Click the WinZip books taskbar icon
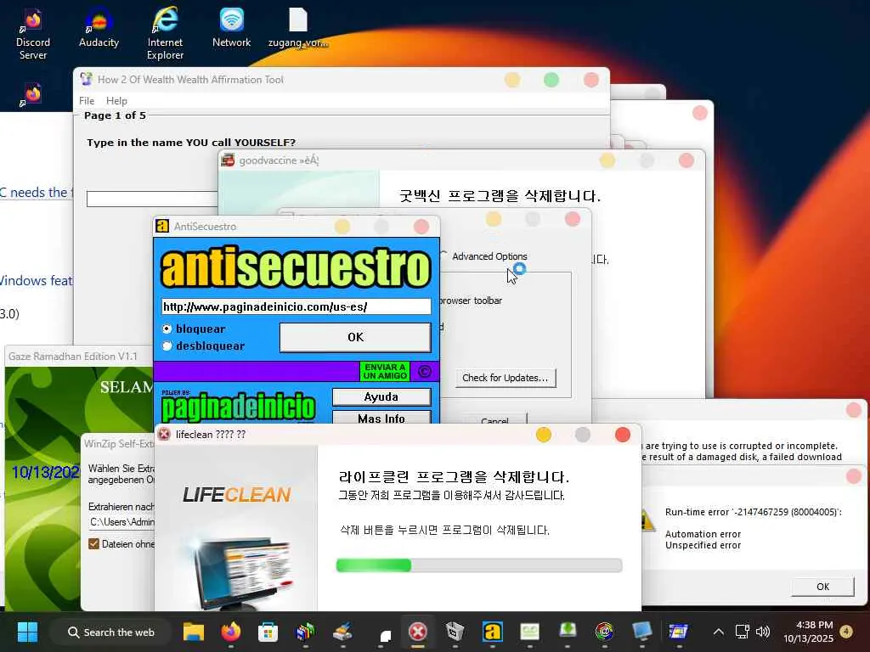Viewport: 870px width, 652px height. [x=305, y=632]
